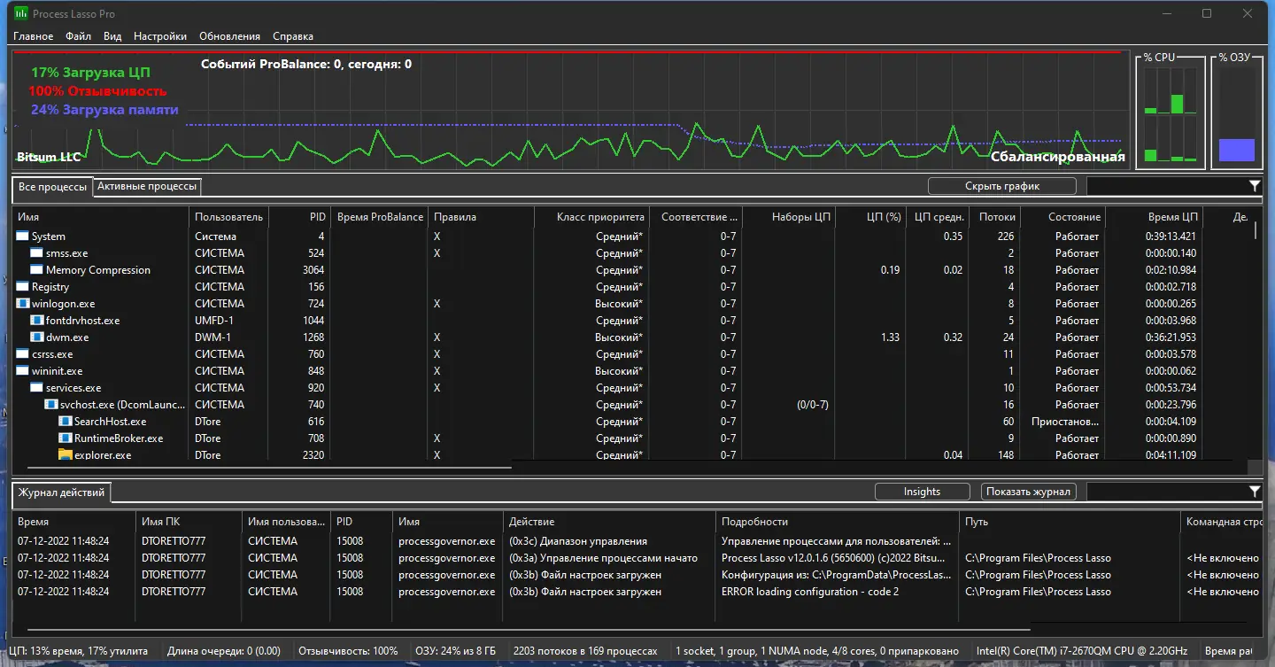Screen dimensions: 1275x667
Task: Click the Скрыть график button
Action: coord(1001,186)
